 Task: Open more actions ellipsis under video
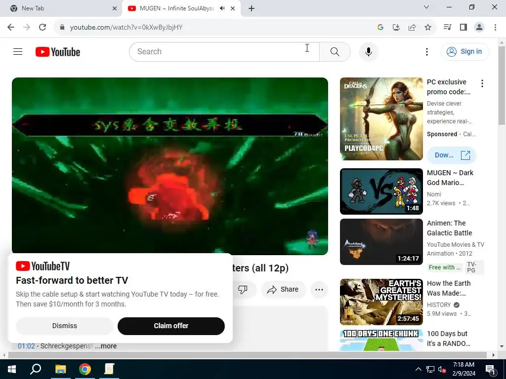(x=319, y=289)
